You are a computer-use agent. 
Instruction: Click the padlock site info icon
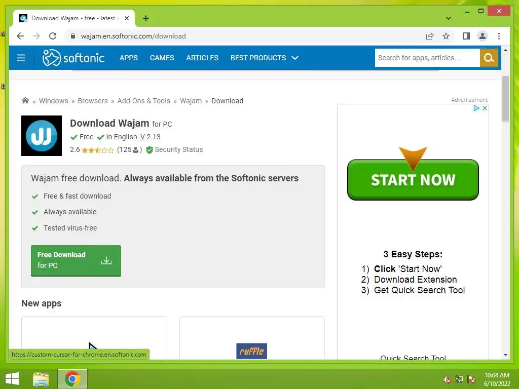[73, 36]
